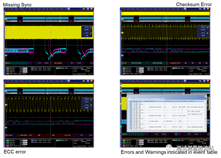Switch to the MARKS tab in event table
Viewport: 221px width, 158px height.
[162, 99]
